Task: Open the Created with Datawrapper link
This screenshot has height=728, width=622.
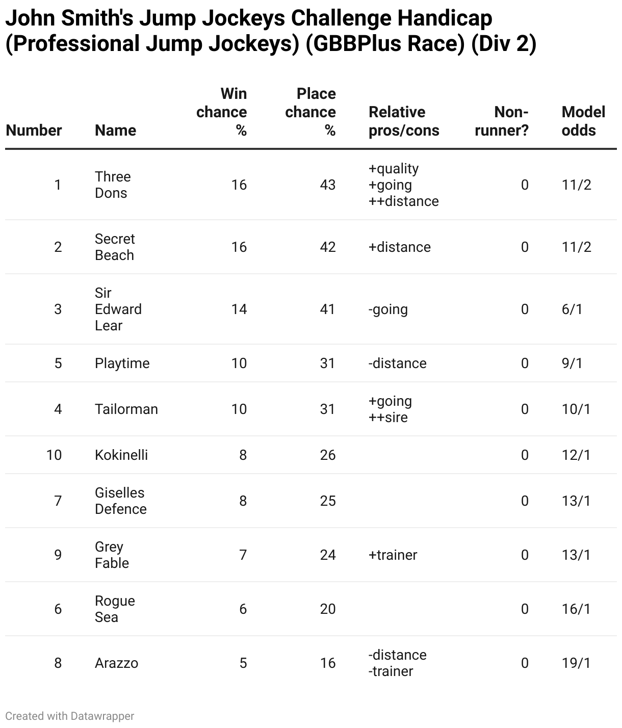Action: tap(70, 716)
